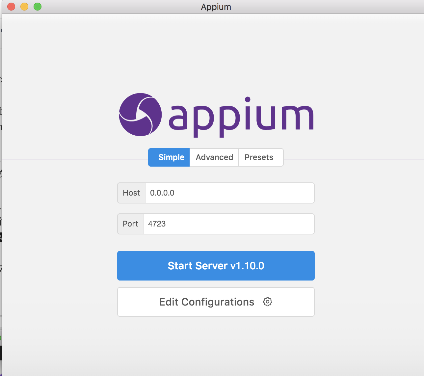Click the Appium window title text
Image resolution: width=424 pixels, height=376 pixels.
(x=216, y=7)
